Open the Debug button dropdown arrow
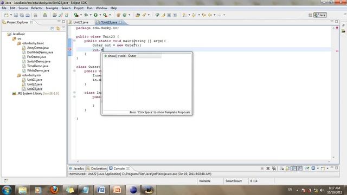Image resolution: width=347 pixels, height=195 pixels. point(91,15)
